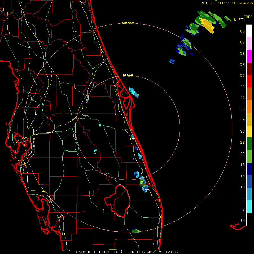
Task: Click the 26 legend value
Action: point(242,143)
